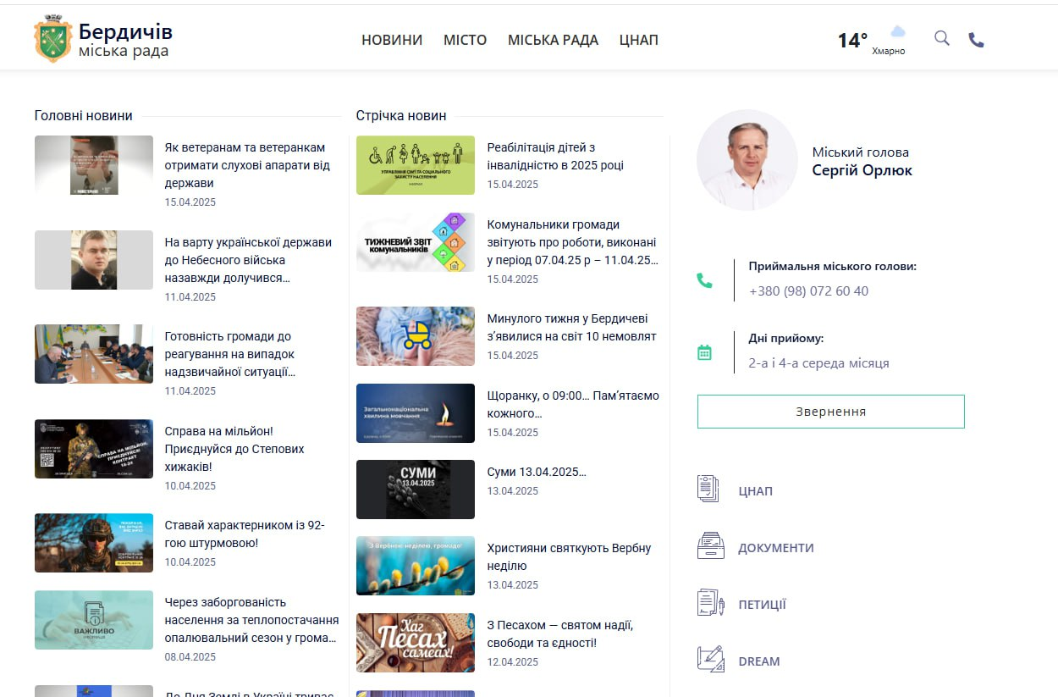Click thumbnail of man in 'На варту' article
The image size is (1058, 697).
coord(94,260)
